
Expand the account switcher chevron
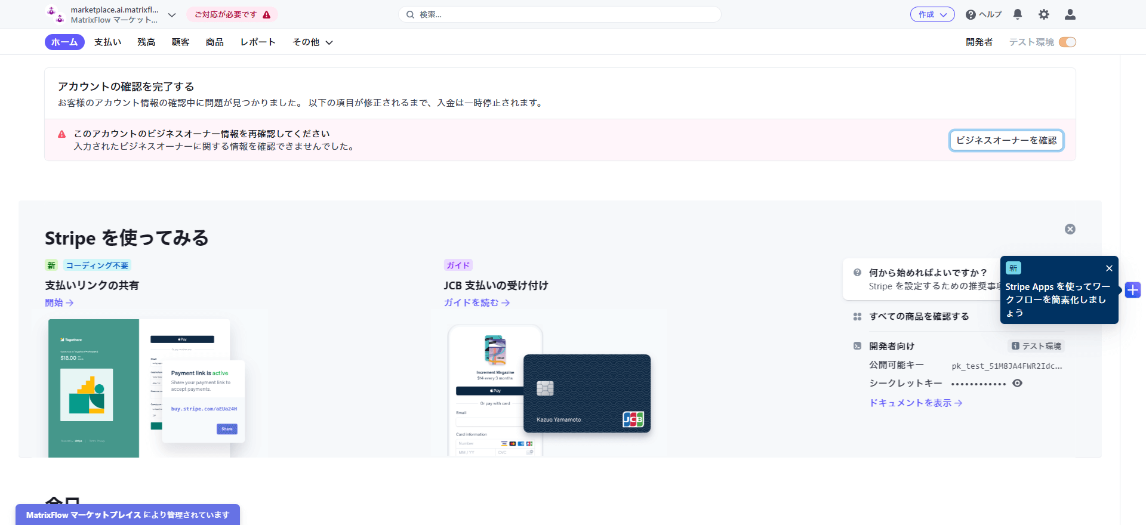[x=172, y=15]
